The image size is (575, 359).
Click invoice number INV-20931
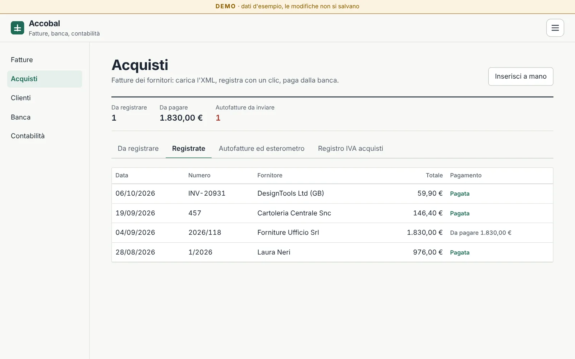tap(207, 194)
